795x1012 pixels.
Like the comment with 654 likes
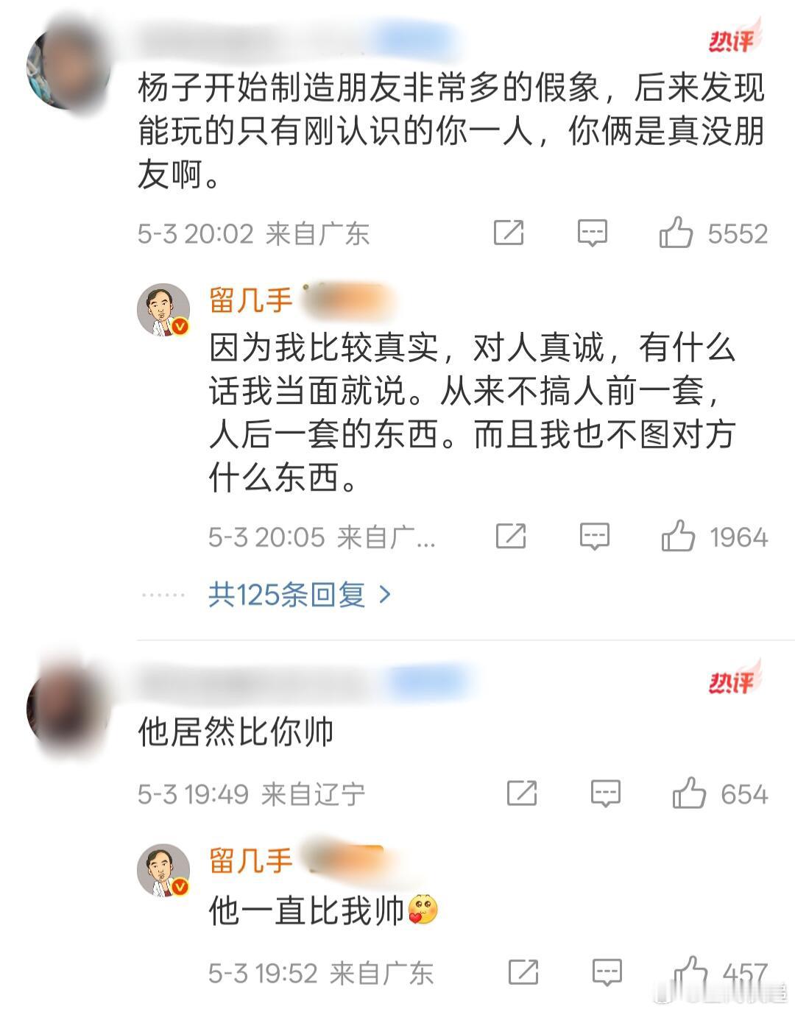pos(689,793)
